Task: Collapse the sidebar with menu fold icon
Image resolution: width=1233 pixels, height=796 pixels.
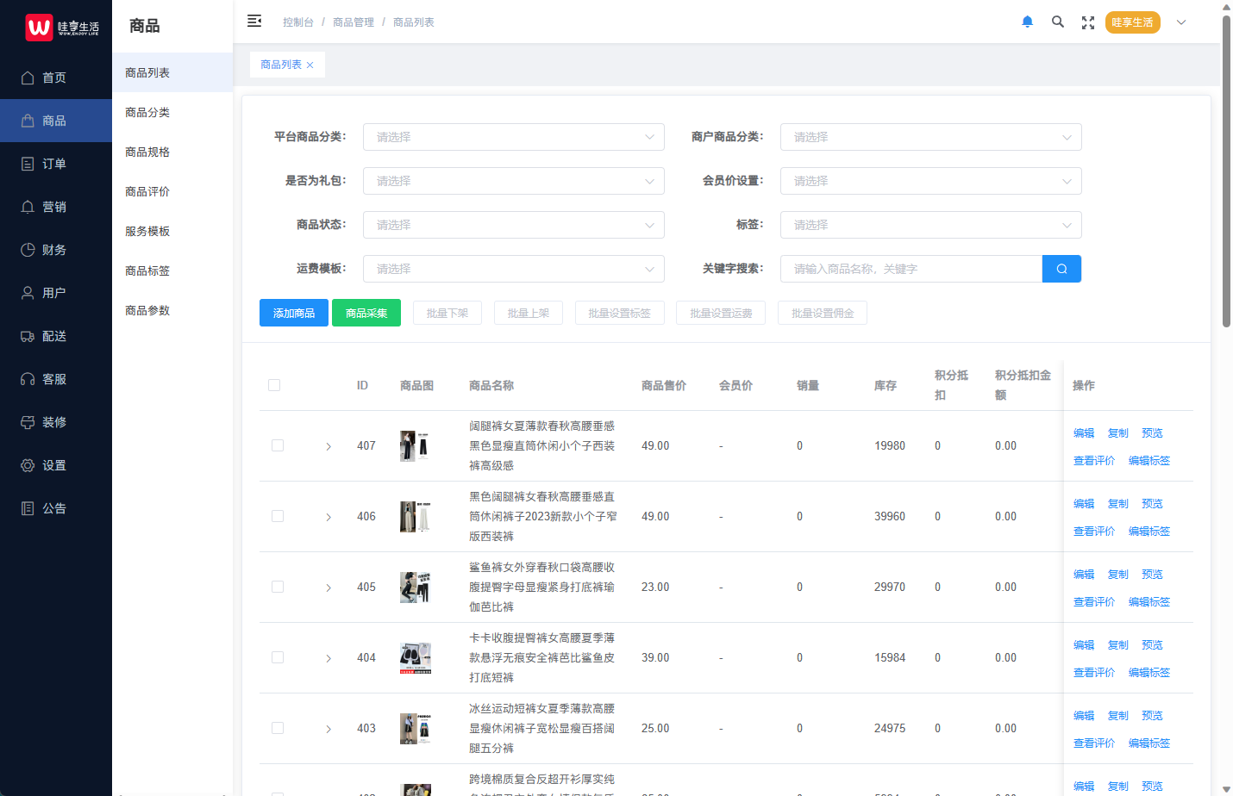Action: [254, 22]
